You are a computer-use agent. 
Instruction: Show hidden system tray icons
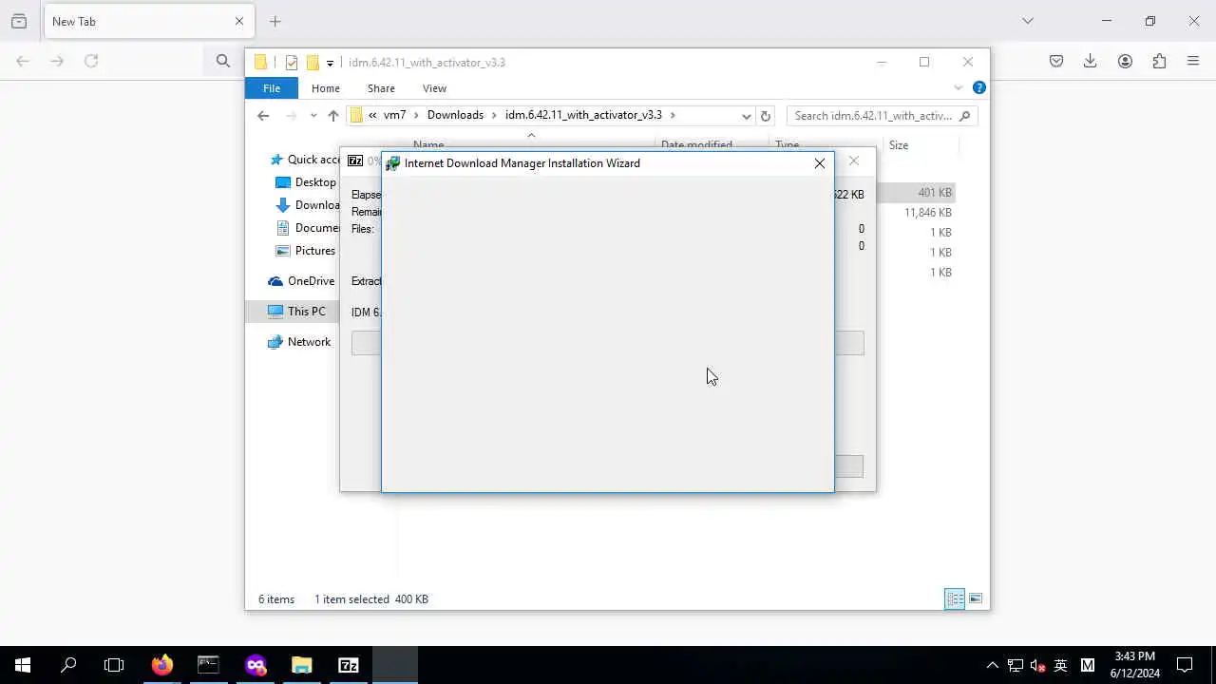click(x=993, y=665)
